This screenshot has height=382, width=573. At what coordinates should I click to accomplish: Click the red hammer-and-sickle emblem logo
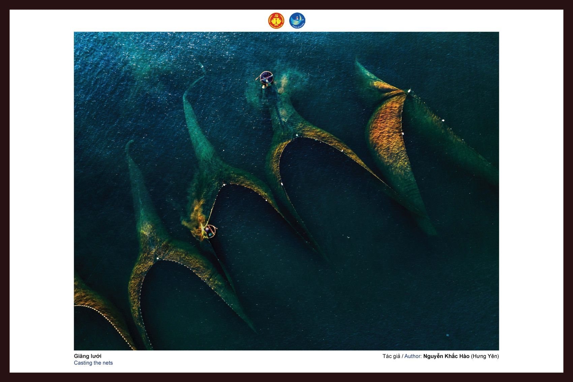pyautogui.click(x=276, y=21)
